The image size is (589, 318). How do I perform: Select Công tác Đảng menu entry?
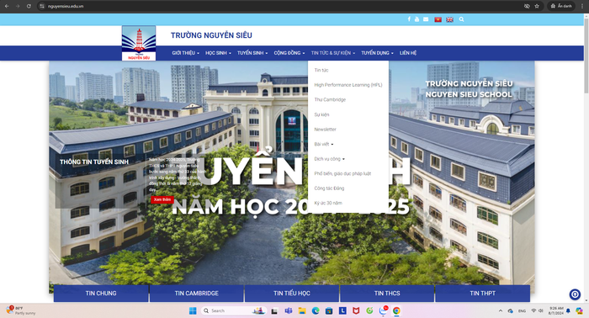(x=329, y=188)
